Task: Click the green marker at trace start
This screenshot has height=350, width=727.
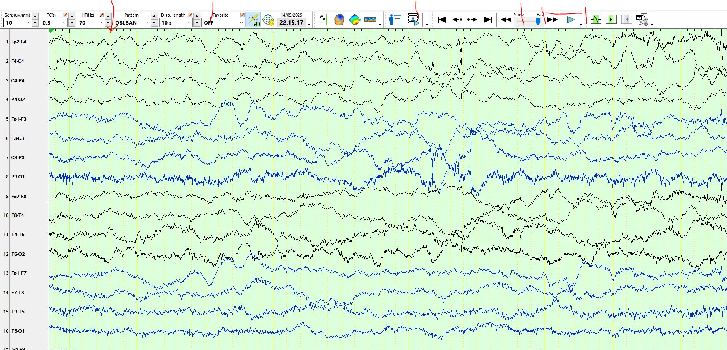Action: [x=52, y=30]
